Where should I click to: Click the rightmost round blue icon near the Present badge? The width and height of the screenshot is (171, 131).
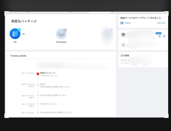[x=164, y=36]
